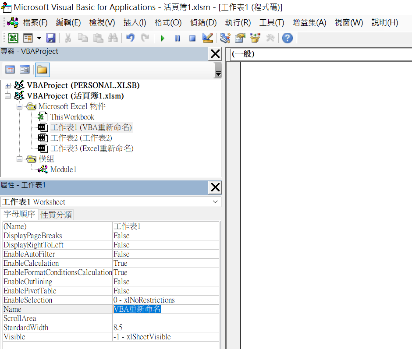Click the Toolbox wrench icon
Image resolution: width=412 pixels, height=349 pixels.
[x=270, y=39]
